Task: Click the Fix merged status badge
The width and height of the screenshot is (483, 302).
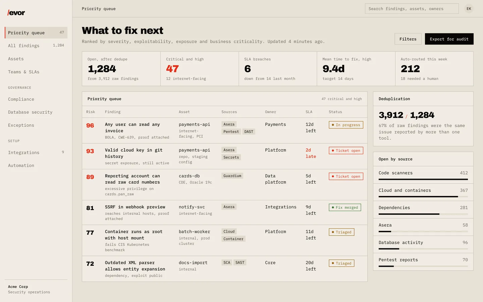Action: (345, 207)
